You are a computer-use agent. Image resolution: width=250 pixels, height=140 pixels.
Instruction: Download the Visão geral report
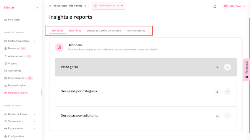(x=217, y=67)
